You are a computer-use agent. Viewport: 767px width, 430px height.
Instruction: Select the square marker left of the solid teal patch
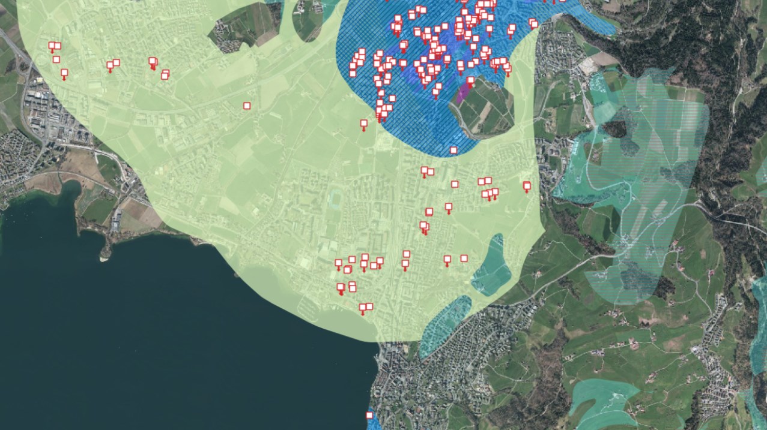(464, 258)
